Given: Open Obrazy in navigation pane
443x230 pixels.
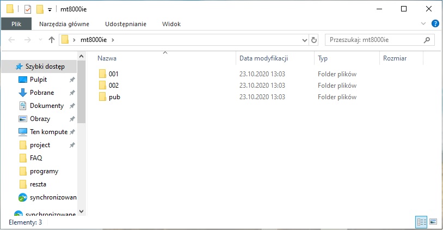Looking at the screenshot, I should coord(40,118).
